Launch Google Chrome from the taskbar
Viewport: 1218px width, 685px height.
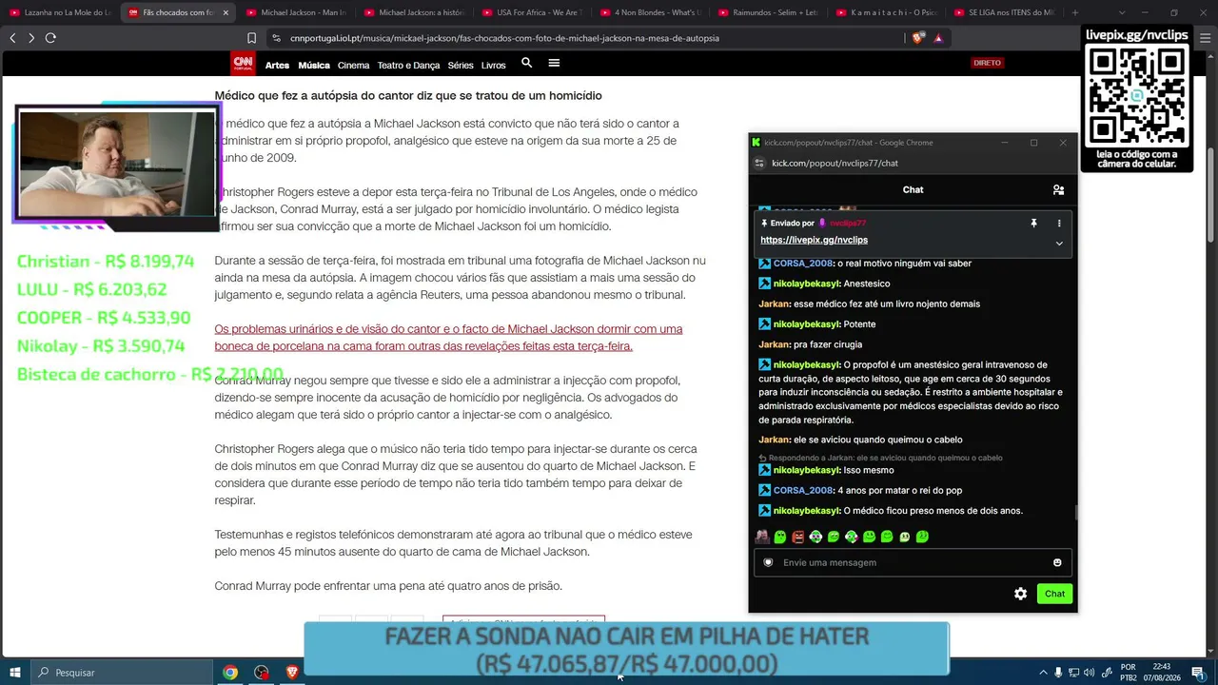coord(230,673)
